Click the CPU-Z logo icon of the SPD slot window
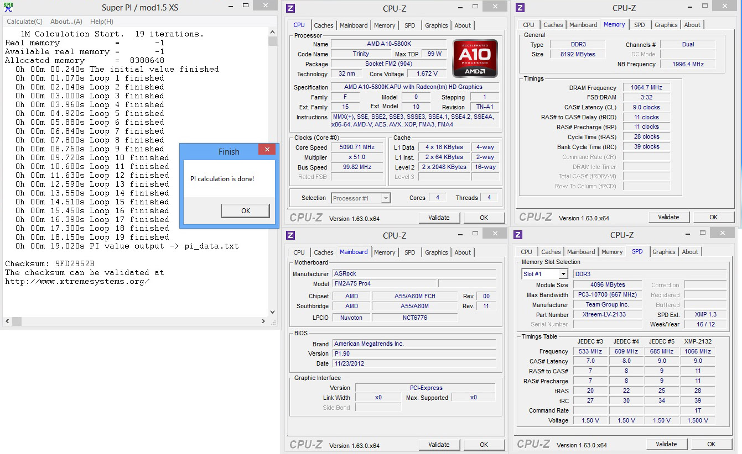The width and height of the screenshot is (742, 454). [x=518, y=235]
